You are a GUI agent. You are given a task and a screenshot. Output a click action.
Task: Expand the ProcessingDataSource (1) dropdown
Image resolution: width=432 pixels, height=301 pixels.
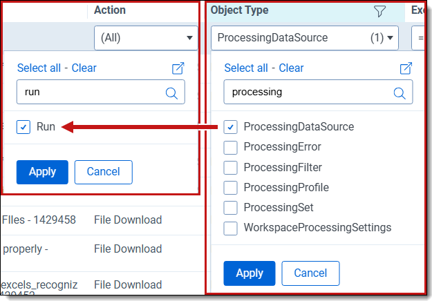(305, 38)
